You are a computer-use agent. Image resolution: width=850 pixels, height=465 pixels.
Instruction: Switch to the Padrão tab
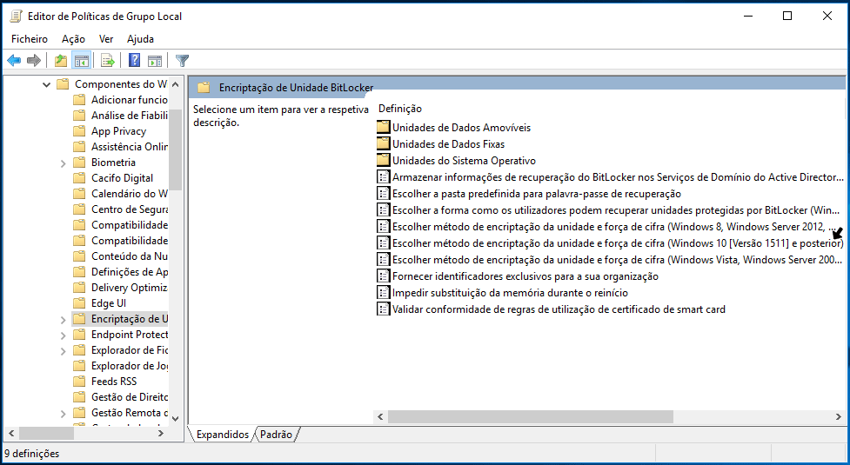click(276, 434)
